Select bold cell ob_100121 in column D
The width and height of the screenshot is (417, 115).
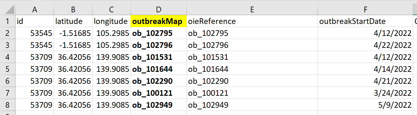click(158, 93)
